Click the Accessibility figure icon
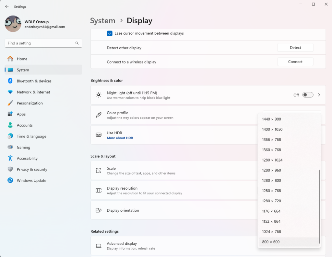 pos(10,158)
